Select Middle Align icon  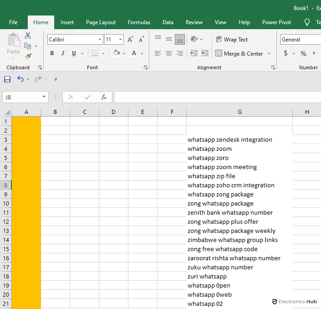(169, 39)
